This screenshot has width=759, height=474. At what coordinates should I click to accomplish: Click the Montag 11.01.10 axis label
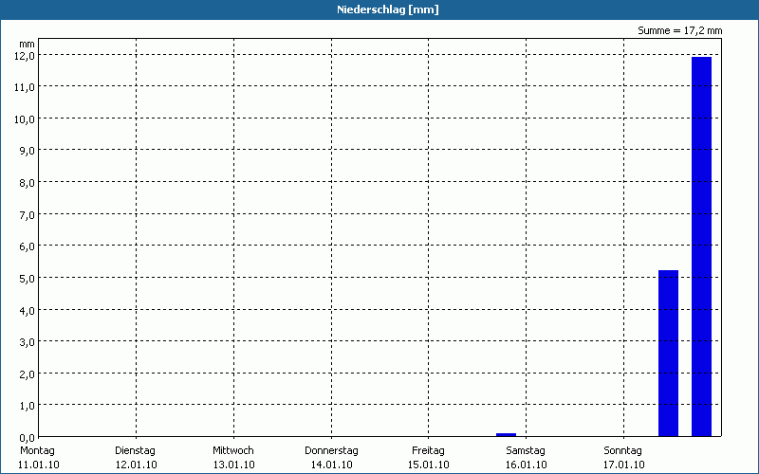click(38, 458)
